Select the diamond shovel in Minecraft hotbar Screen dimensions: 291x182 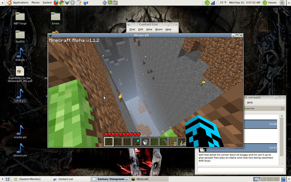pos(136,142)
